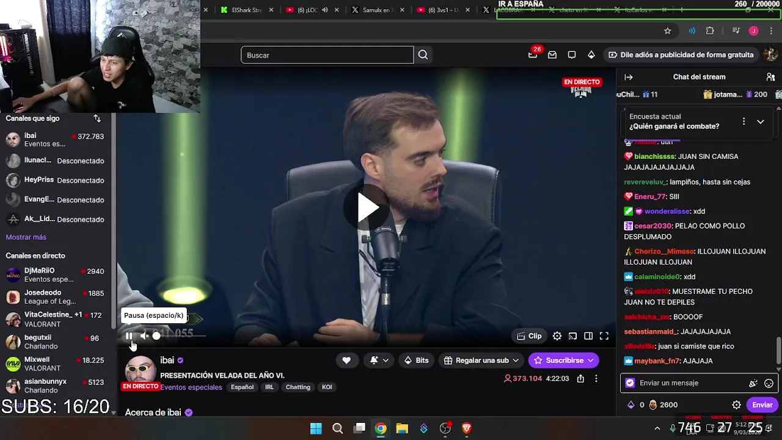Screen dimensions: 782x440
Task: Select the Chatting tag
Action: (298, 387)
